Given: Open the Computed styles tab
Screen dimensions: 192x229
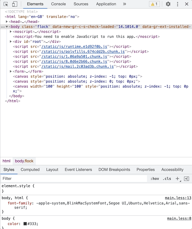Looking at the screenshot, I should click(x=30, y=169).
